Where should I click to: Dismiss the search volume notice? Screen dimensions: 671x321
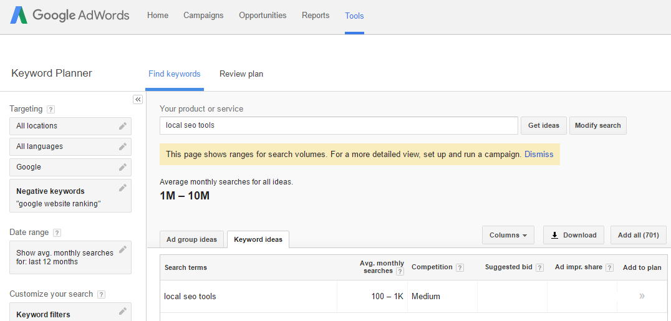click(x=539, y=154)
